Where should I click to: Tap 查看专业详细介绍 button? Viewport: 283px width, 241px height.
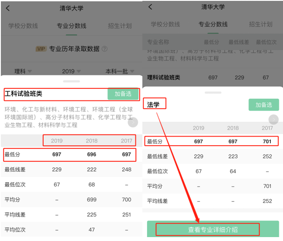click(x=213, y=229)
